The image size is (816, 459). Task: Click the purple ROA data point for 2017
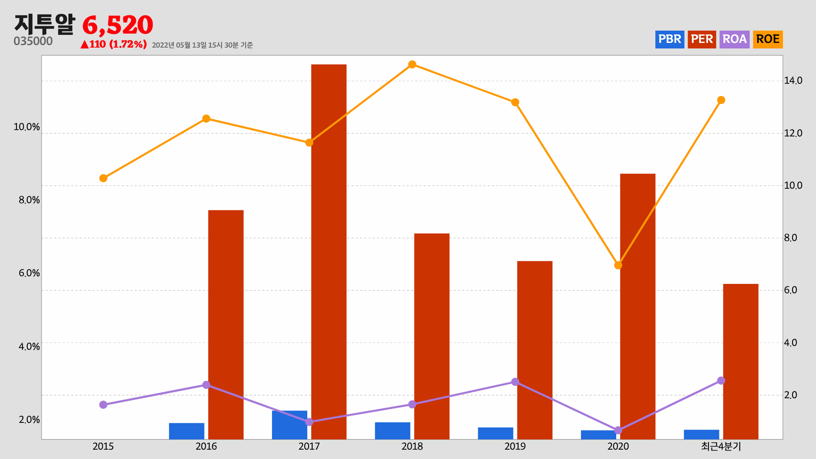[x=309, y=422]
